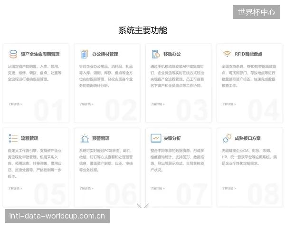Open 了解详情 link in 成熟接口方案 card
Viewport: 285px width, 228px height.
(228, 189)
